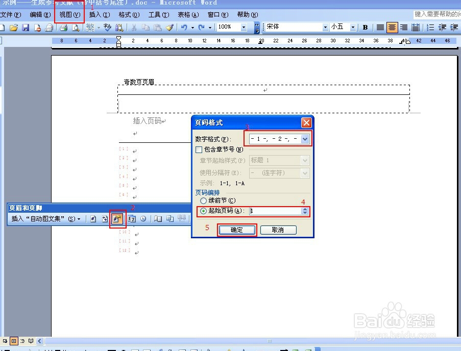Click the Format Page Number icon
The width and height of the screenshot is (461, 351).
click(117, 219)
